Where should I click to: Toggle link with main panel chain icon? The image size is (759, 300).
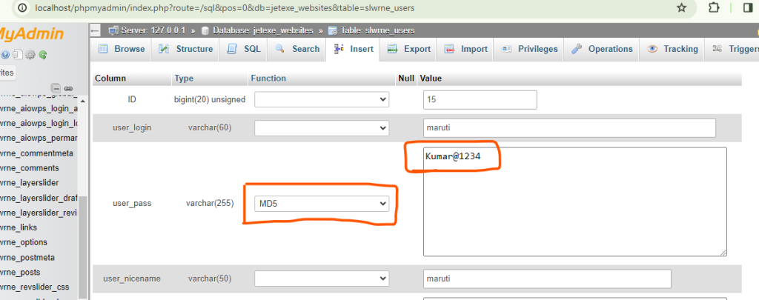68,89
